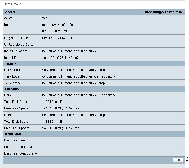Select the '6.1-20110215.79' version value
The height and width of the screenshot is (168, 189).
[55, 31]
